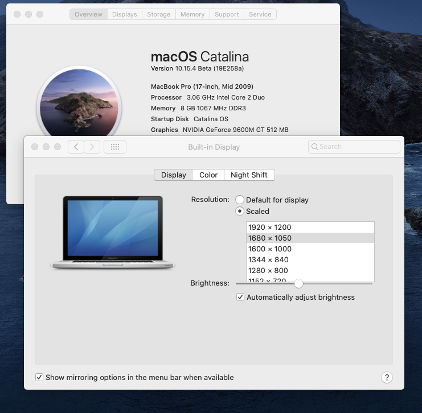Zoom the About This Mac window
The width and height of the screenshot is (422, 413).
(40, 14)
